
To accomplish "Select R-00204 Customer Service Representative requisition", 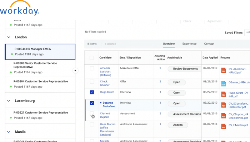I will click(40, 84).
